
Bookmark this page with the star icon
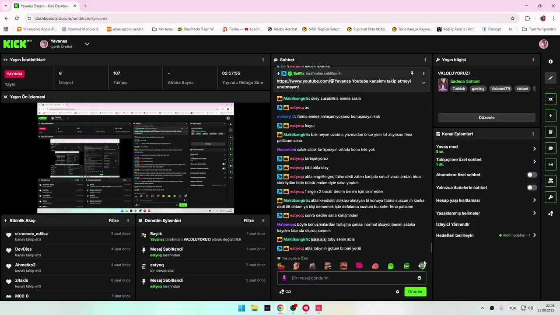[x=513, y=18]
